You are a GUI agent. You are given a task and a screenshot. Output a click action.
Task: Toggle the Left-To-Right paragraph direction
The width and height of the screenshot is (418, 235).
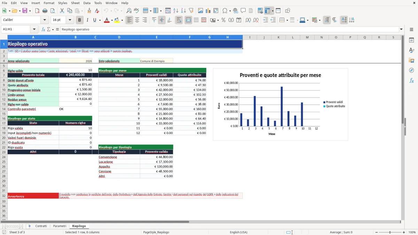click(326, 20)
